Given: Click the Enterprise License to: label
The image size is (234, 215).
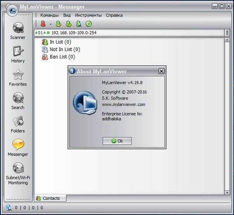Looking at the screenshot, I should [x=122, y=114].
